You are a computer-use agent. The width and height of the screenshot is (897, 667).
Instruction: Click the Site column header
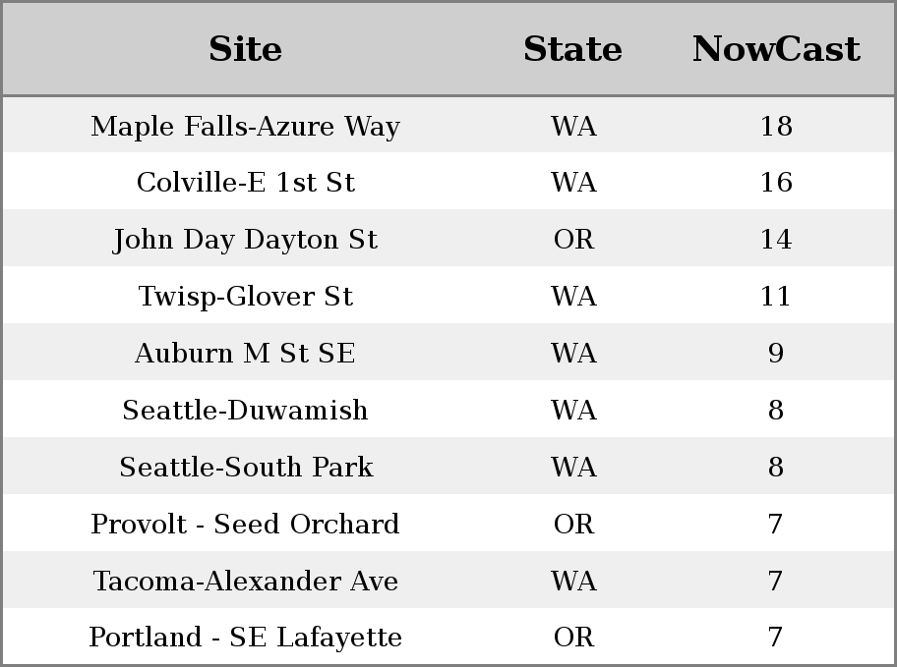tap(245, 49)
